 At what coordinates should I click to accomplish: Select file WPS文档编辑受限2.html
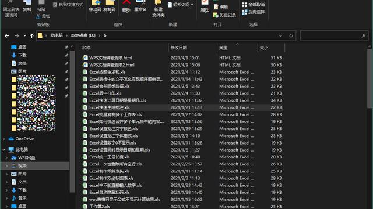[x=182, y=65]
